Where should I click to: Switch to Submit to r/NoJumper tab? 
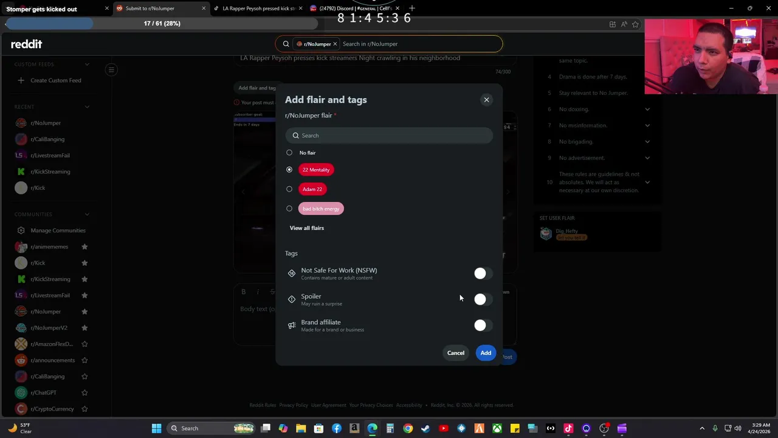click(x=161, y=9)
